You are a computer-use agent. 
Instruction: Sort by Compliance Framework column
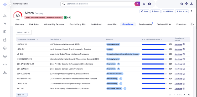pos(27,39)
